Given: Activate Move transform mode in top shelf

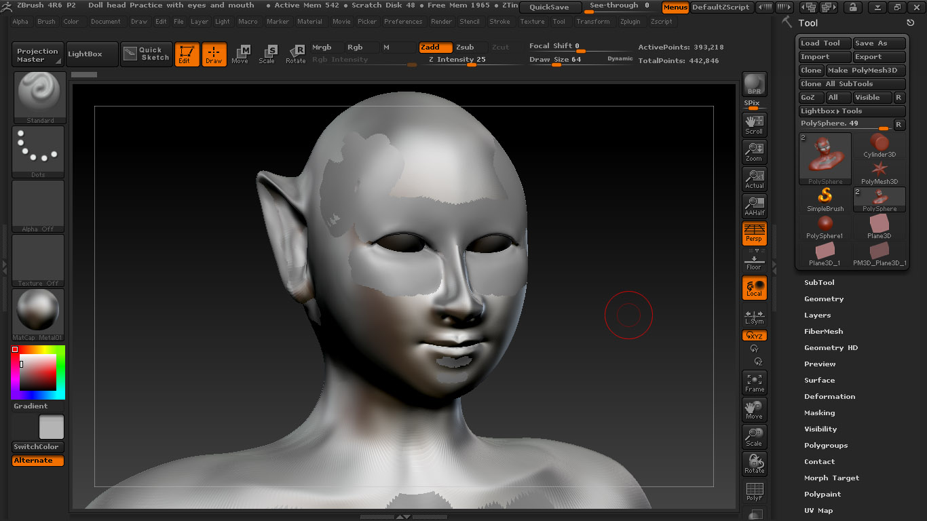Looking at the screenshot, I should (240, 54).
